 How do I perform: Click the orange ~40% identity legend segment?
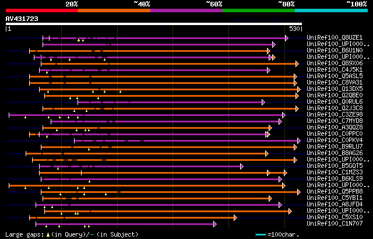coord(114,10)
